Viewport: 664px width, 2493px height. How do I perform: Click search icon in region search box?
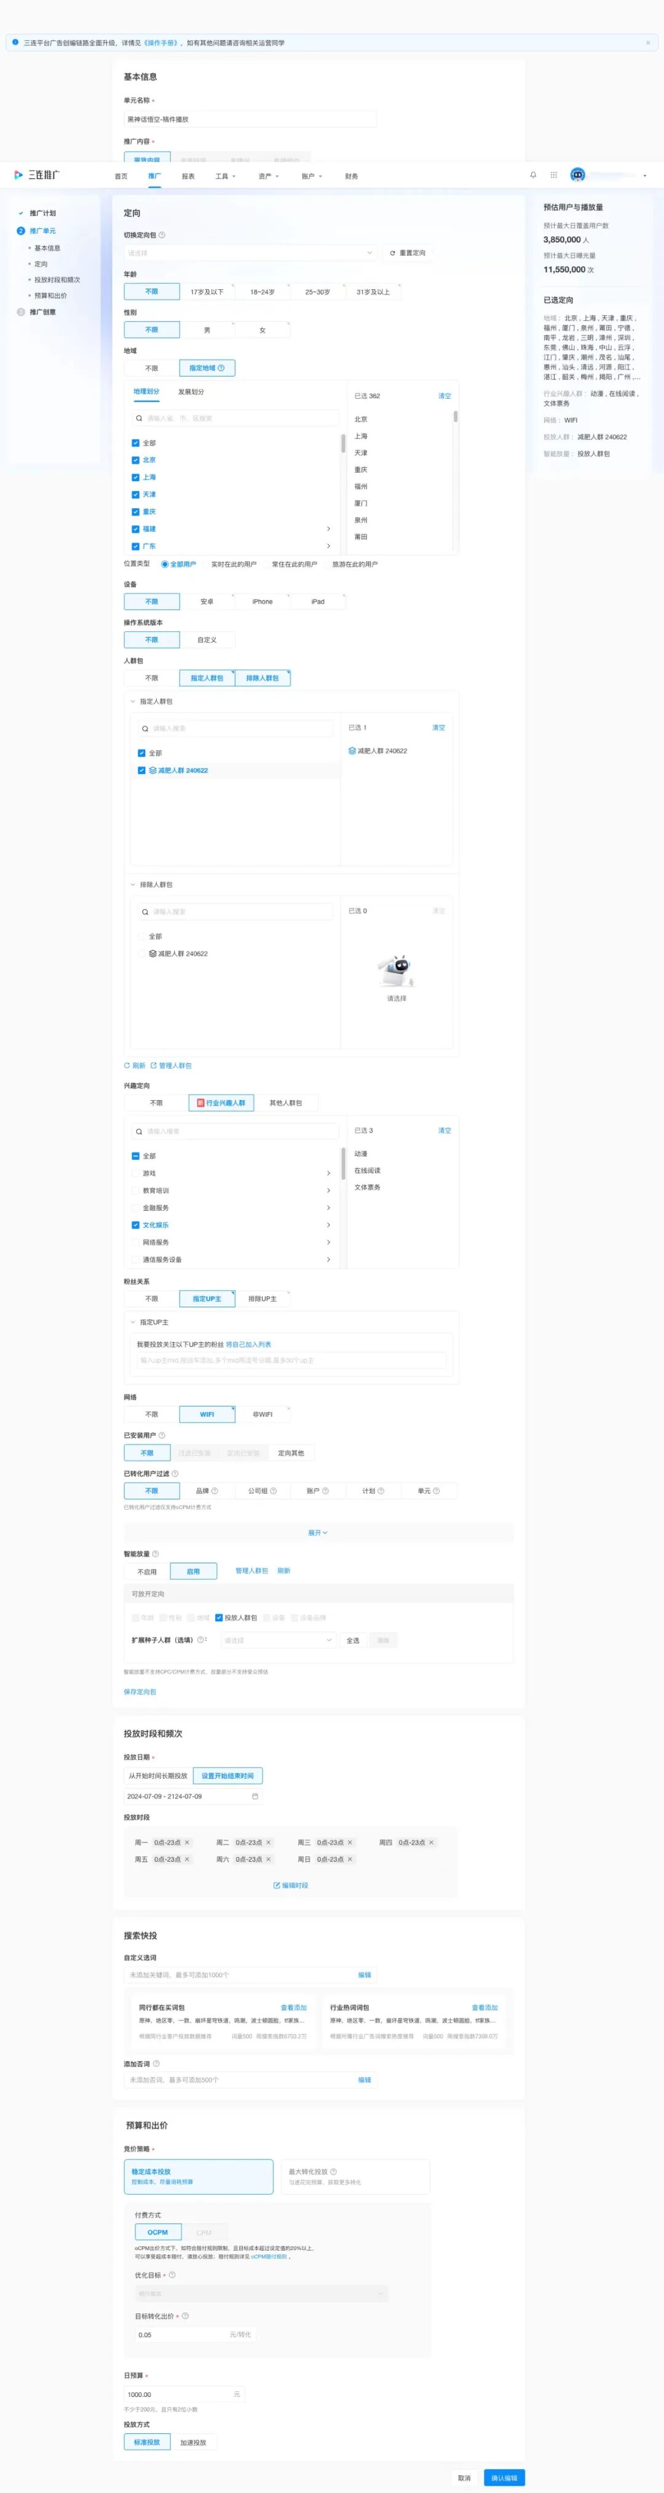tap(139, 419)
